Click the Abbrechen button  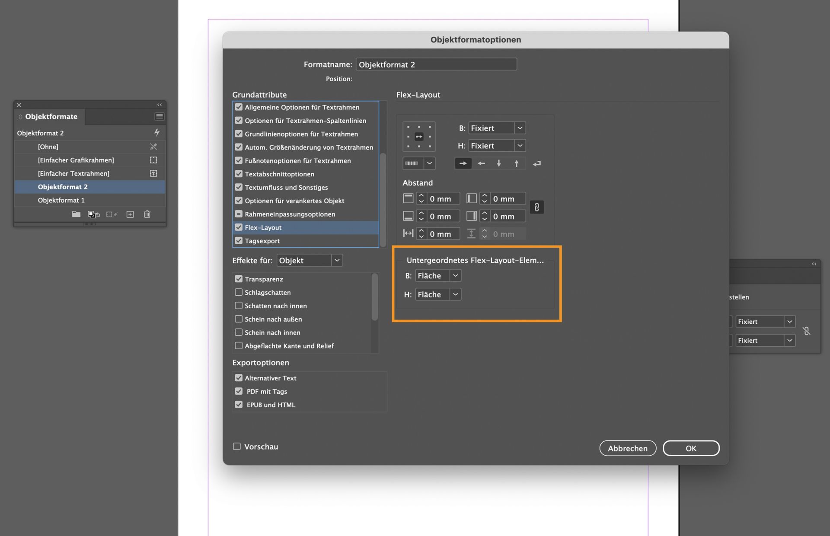627,448
